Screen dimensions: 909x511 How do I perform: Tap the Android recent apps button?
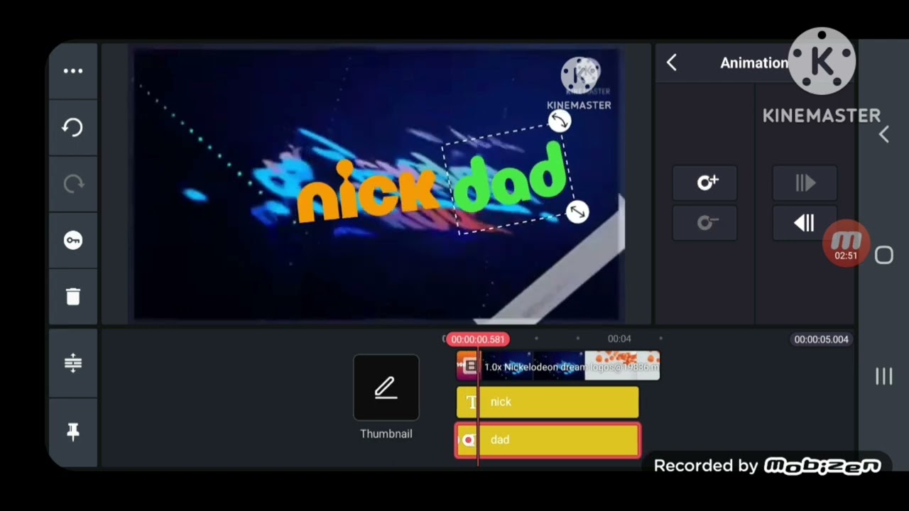[884, 376]
